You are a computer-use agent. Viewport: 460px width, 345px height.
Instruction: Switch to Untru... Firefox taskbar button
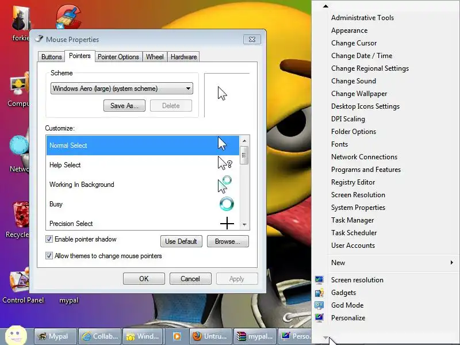coord(210,336)
